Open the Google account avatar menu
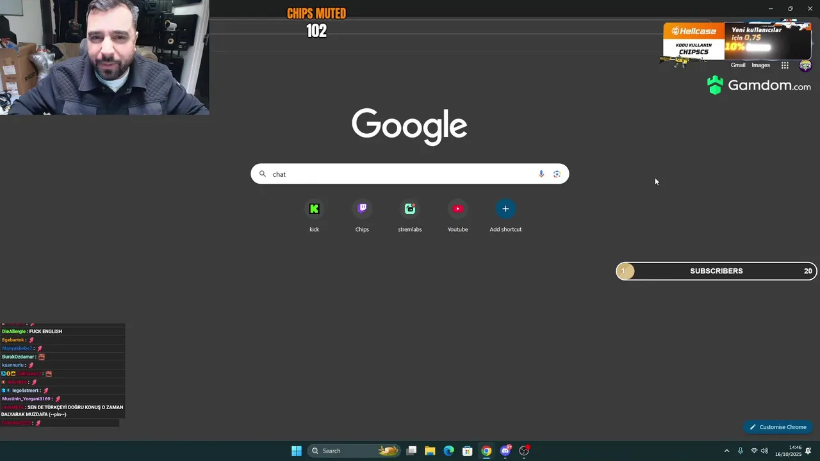This screenshot has width=820, height=461. [x=805, y=65]
